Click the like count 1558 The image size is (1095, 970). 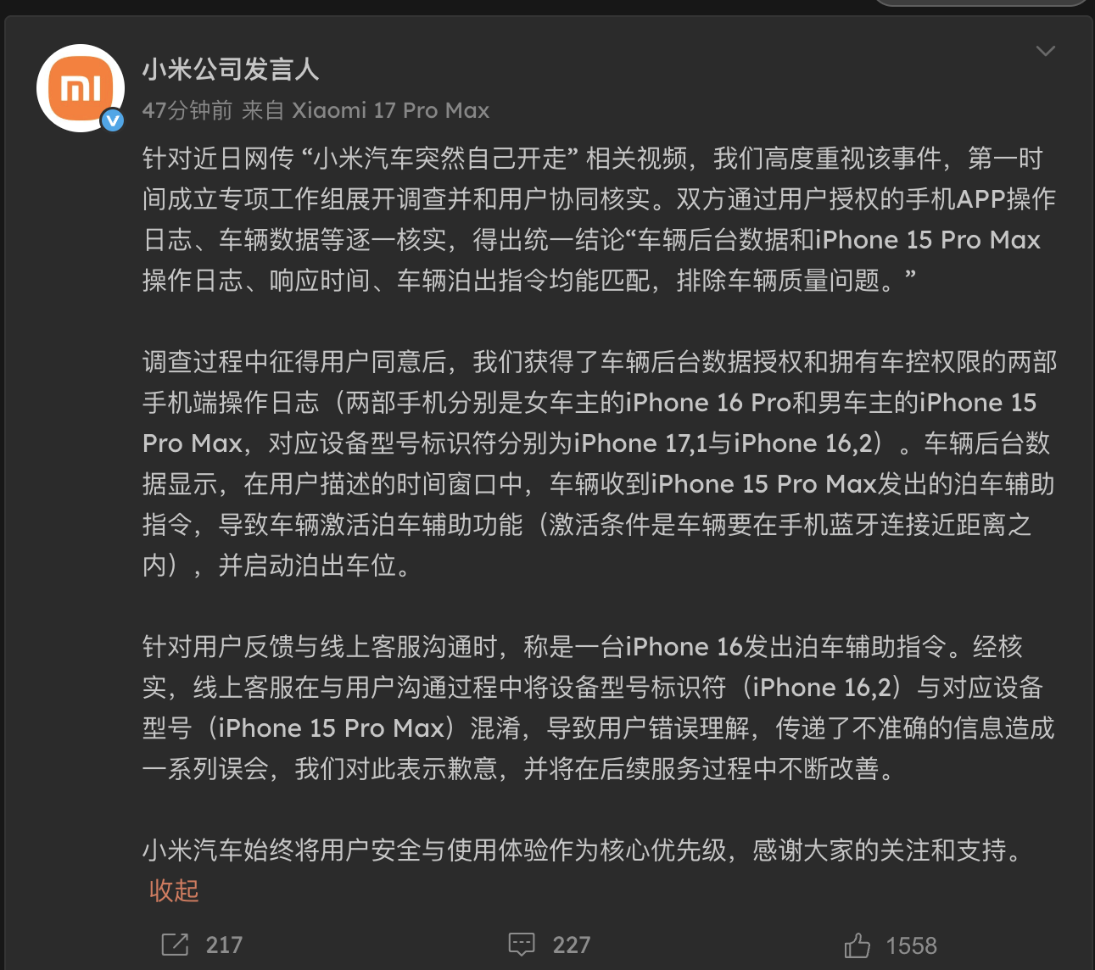(912, 945)
